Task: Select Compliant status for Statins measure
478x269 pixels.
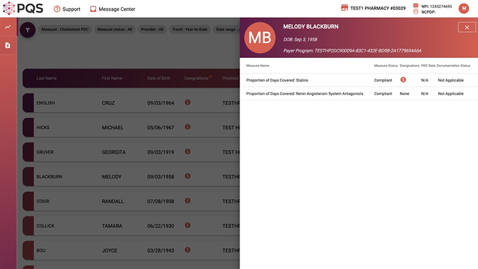Action: pyautogui.click(x=383, y=80)
